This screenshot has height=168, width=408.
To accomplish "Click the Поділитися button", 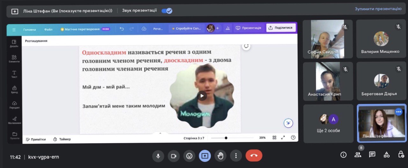I will 280,28.
